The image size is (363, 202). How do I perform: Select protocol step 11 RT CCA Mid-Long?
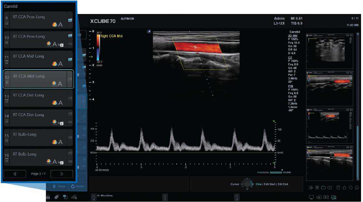coord(38,60)
